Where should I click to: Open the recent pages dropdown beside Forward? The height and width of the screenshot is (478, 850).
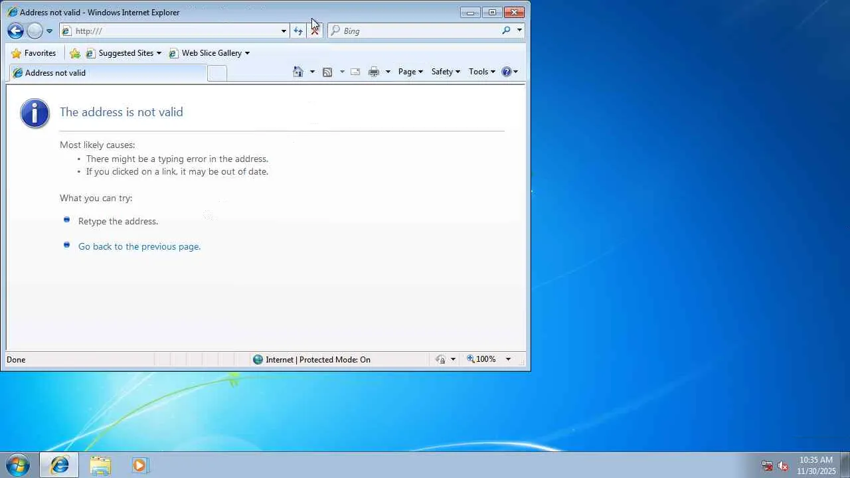[49, 31]
